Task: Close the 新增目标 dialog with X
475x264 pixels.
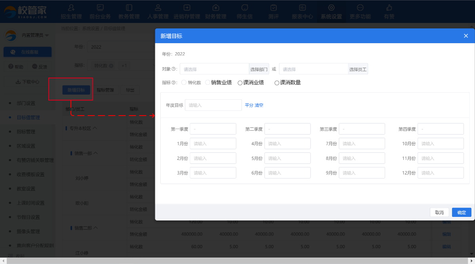Action: 466,36
